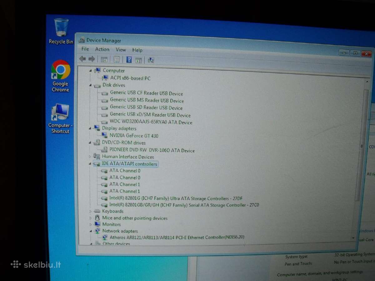Select the IDE ATA/ATAPI controllers category icon
The width and height of the screenshot is (375, 281).
(x=97, y=164)
